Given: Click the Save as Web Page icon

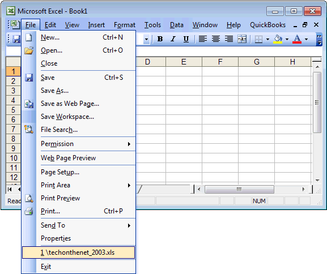Looking at the screenshot, I should [29, 104].
